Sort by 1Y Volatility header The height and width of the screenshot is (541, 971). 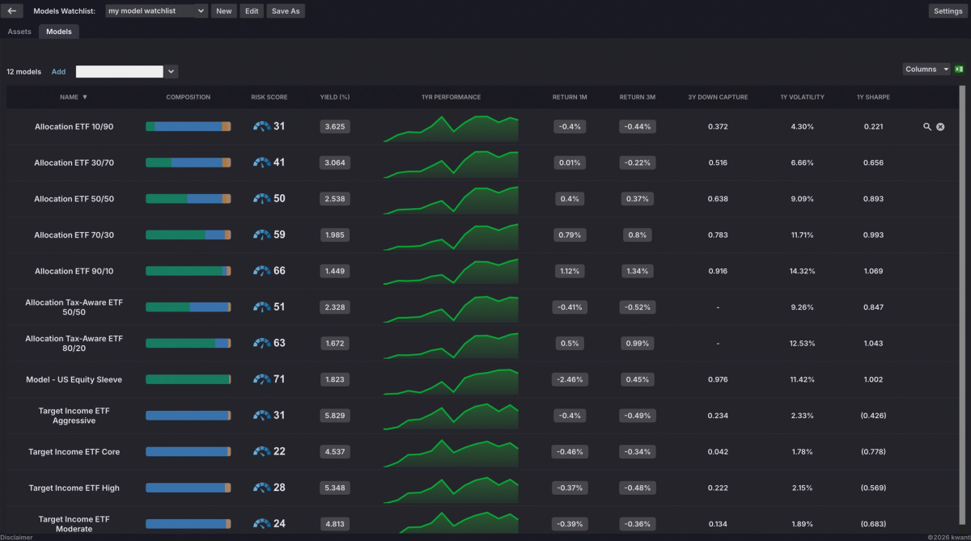click(802, 97)
